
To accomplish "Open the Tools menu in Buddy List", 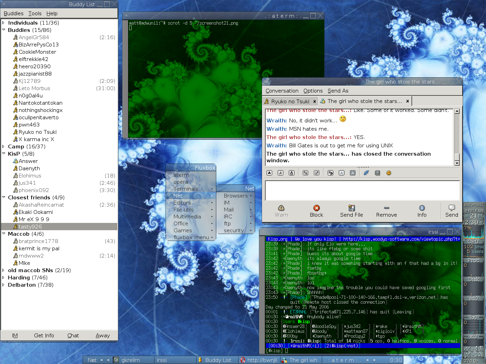I will pos(35,14).
